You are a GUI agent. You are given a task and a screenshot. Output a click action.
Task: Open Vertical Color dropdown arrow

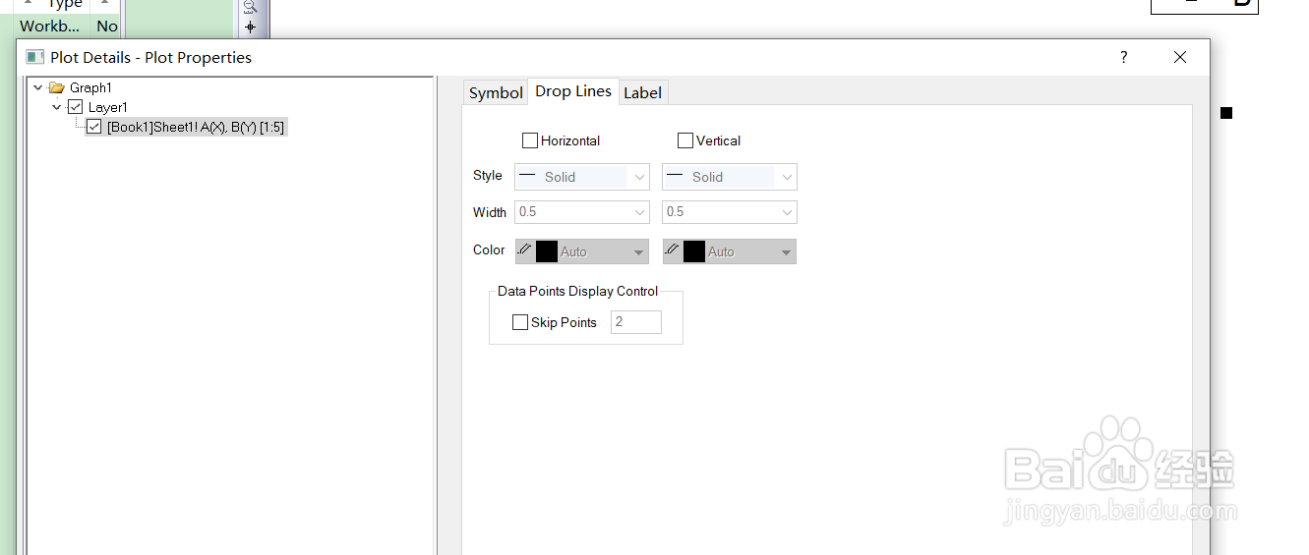(x=787, y=252)
